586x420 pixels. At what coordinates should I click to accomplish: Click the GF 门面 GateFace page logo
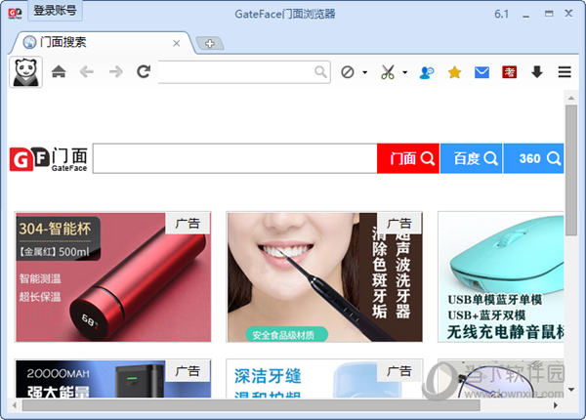pos(48,159)
